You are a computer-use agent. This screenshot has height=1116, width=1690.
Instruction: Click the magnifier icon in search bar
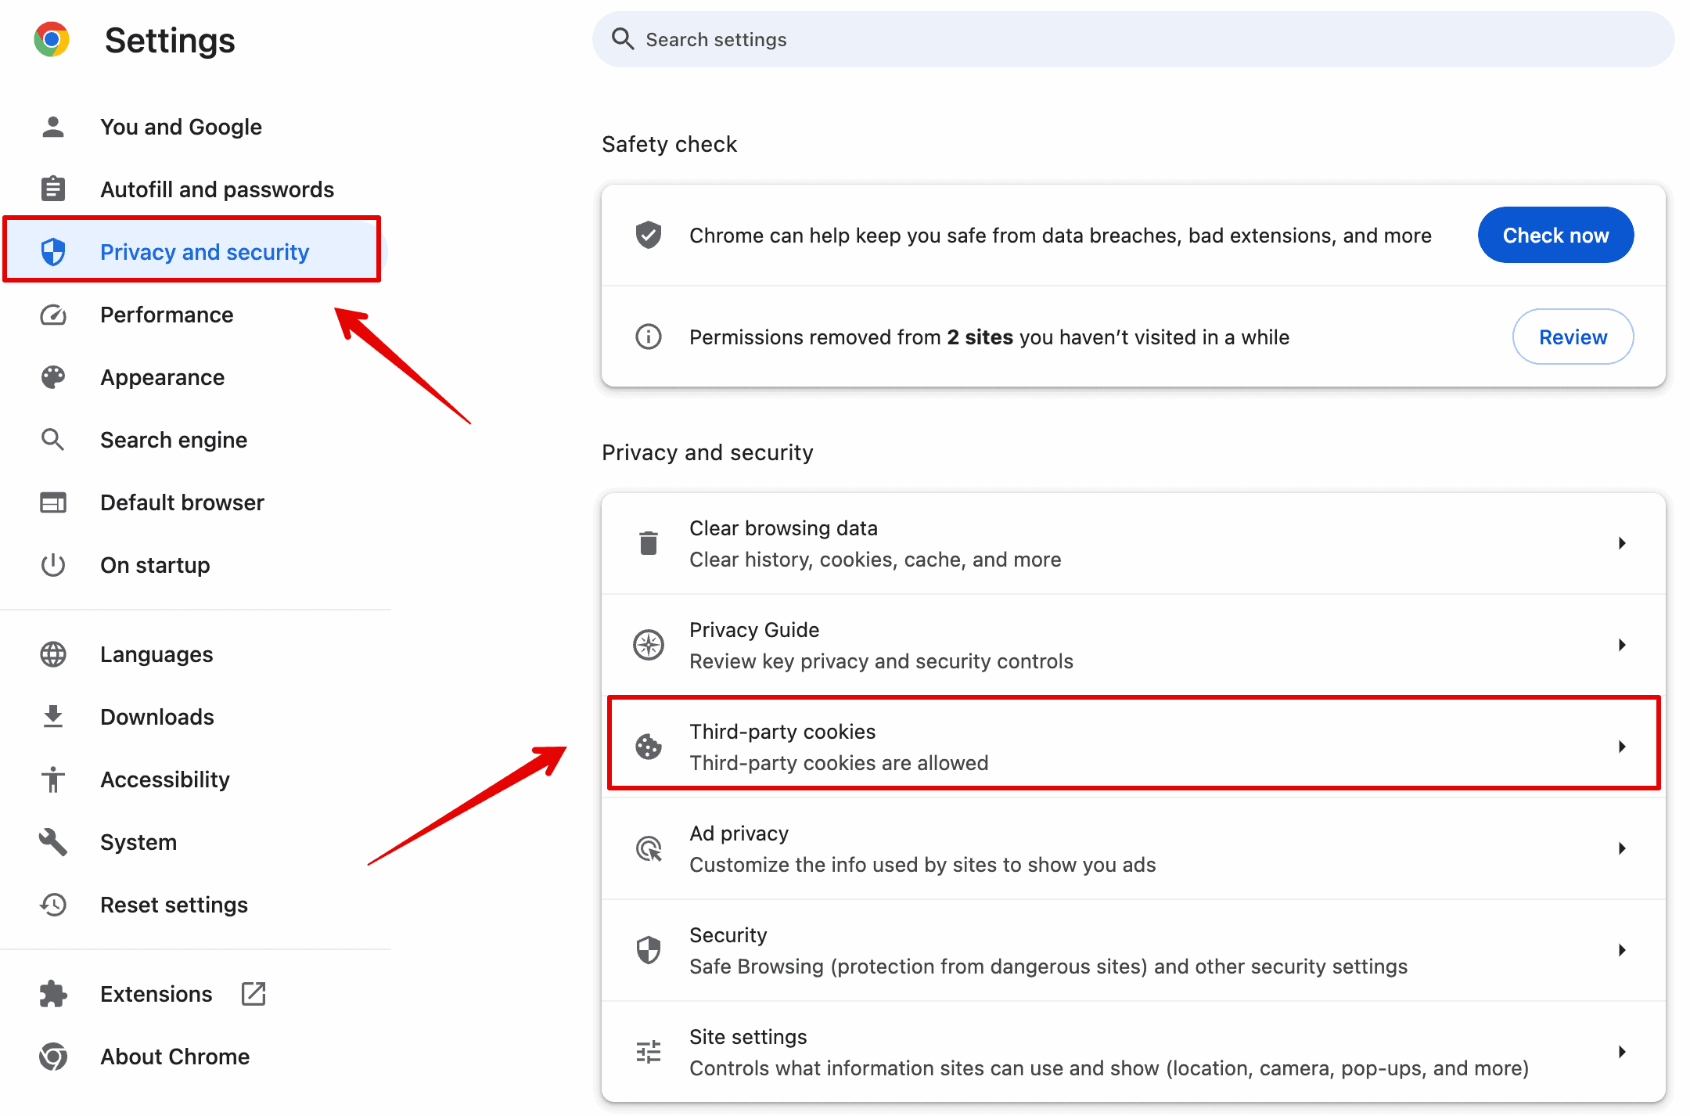(623, 39)
